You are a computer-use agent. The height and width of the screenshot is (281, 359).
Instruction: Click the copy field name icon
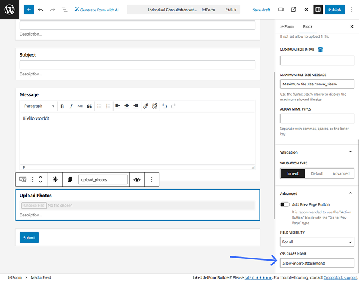[x=70, y=179]
